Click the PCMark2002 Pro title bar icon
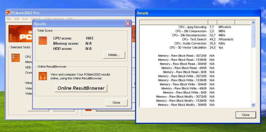Viewport: 266px width, 132px height. (x=8, y=13)
